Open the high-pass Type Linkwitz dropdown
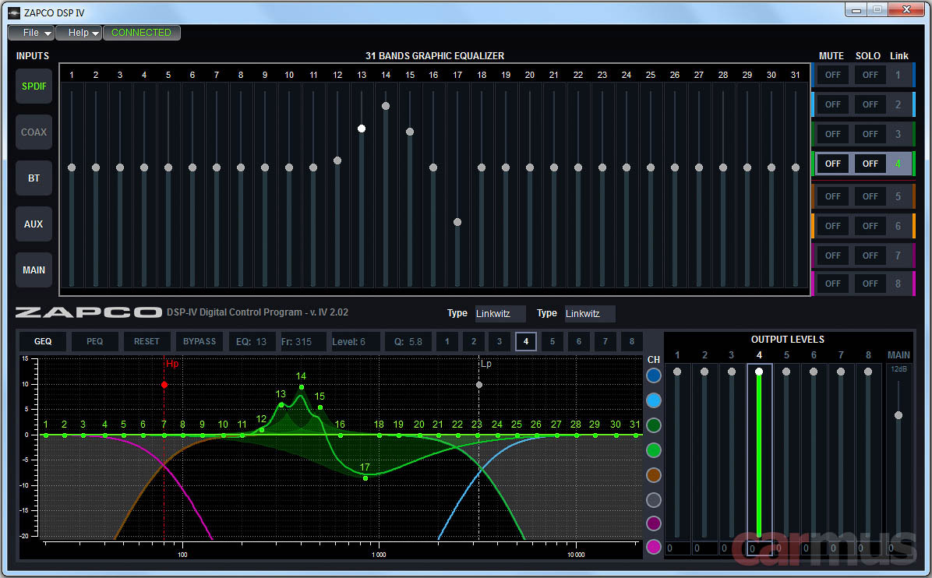The width and height of the screenshot is (932, 578). tap(500, 314)
